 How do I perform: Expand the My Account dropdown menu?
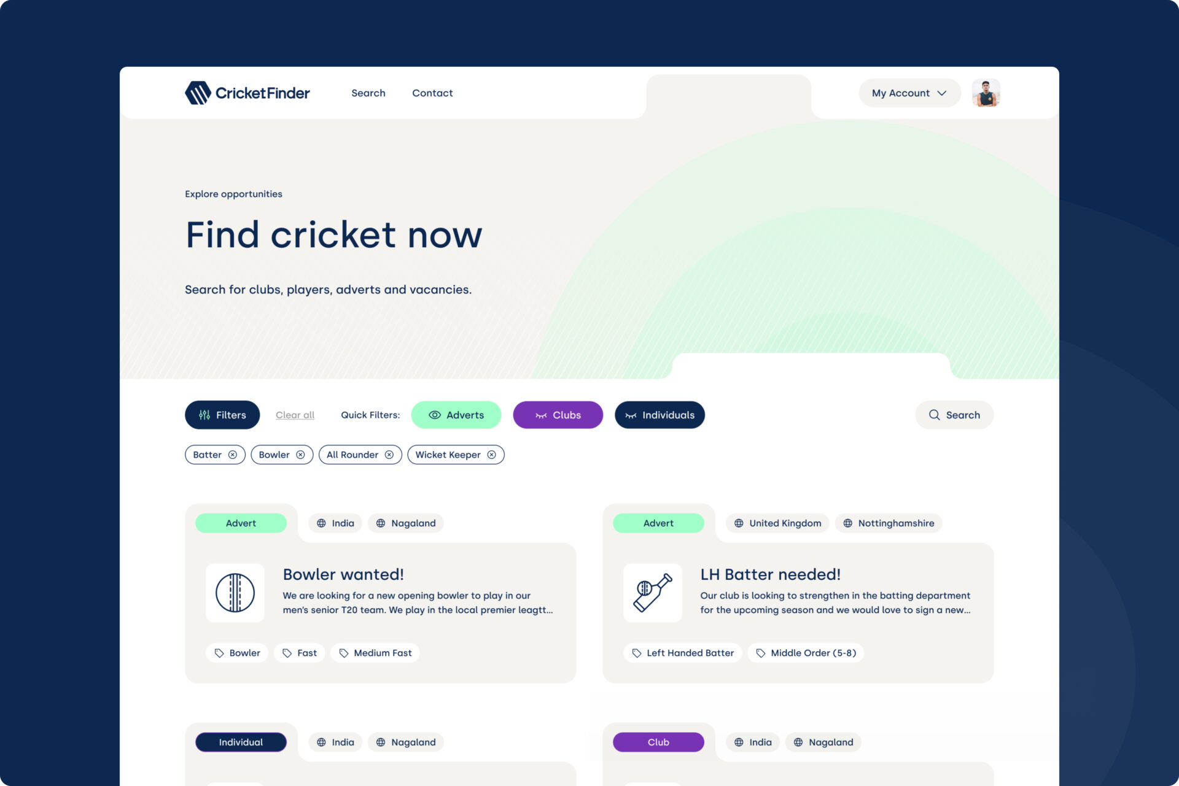(909, 92)
